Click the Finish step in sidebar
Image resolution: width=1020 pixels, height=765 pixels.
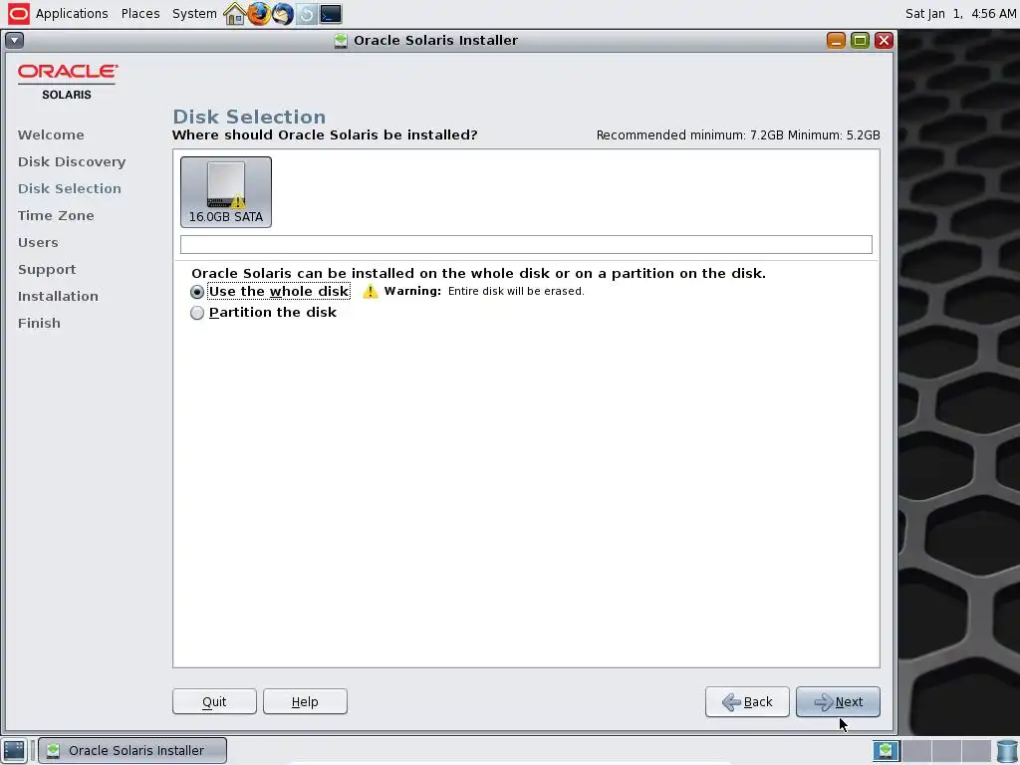pyautogui.click(x=39, y=323)
